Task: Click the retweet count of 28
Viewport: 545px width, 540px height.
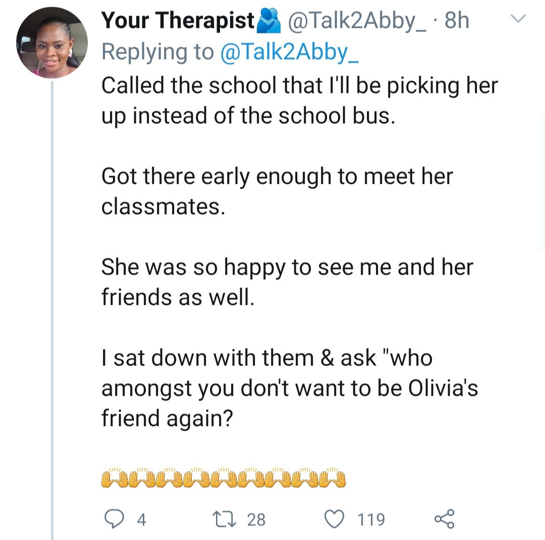Action: tap(256, 519)
